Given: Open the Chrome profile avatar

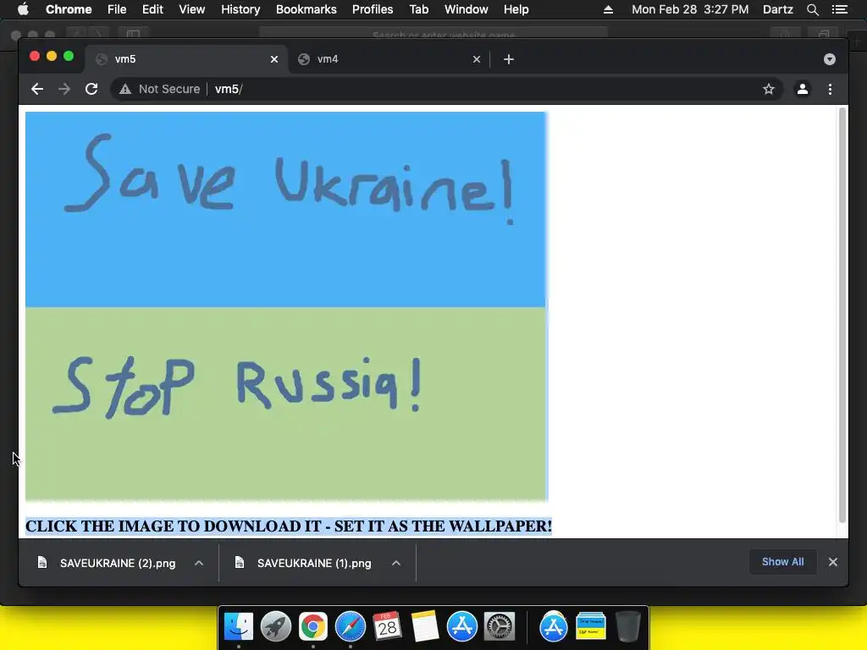Looking at the screenshot, I should pos(803,89).
